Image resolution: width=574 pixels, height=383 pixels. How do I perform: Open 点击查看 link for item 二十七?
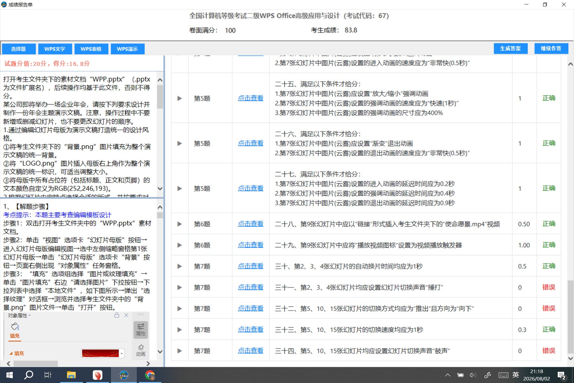click(x=251, y=188)
